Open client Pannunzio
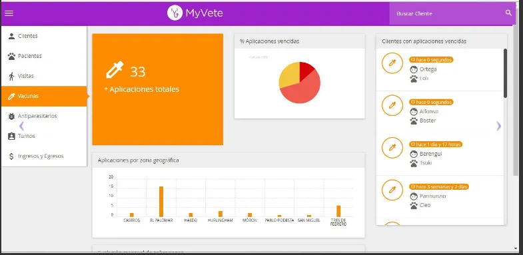 click(432, 196)
